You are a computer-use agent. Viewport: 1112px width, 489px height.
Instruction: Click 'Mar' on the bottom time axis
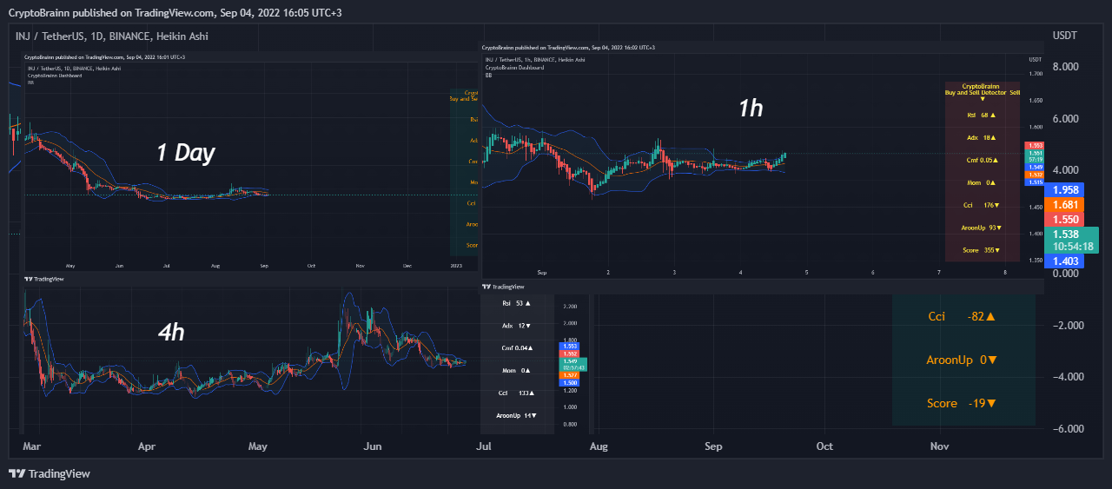coord(31,446)
